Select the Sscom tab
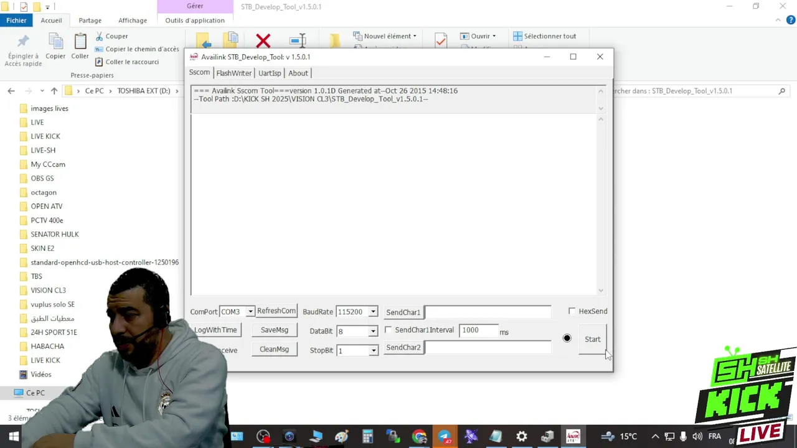Image resolution: width=797 pixels, height=448 pixels. (x=199, y=73)
